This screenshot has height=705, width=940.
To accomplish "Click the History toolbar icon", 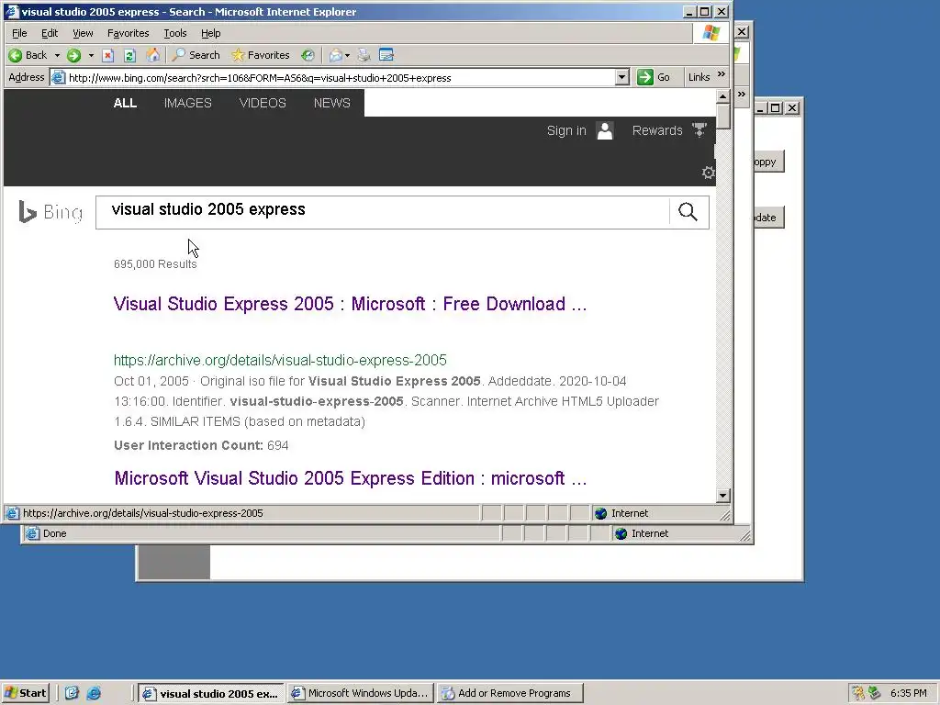I will tap(308, 55).
